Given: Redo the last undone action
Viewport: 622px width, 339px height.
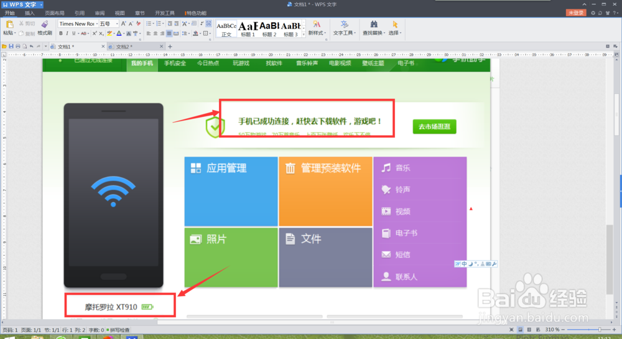Looking at the screenshot, I should (39, 47).
